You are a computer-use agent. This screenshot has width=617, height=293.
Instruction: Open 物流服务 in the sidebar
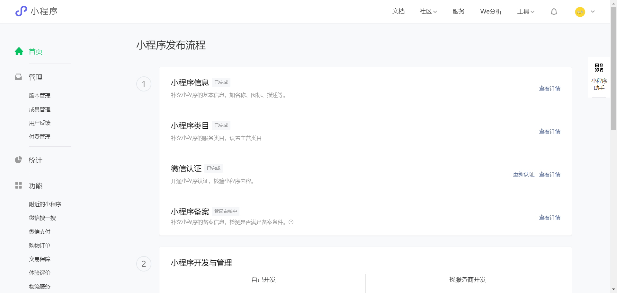40,287
